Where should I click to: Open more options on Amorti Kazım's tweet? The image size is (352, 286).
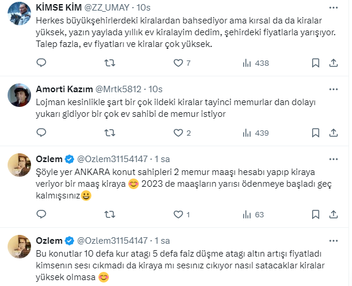click(334, 89)
